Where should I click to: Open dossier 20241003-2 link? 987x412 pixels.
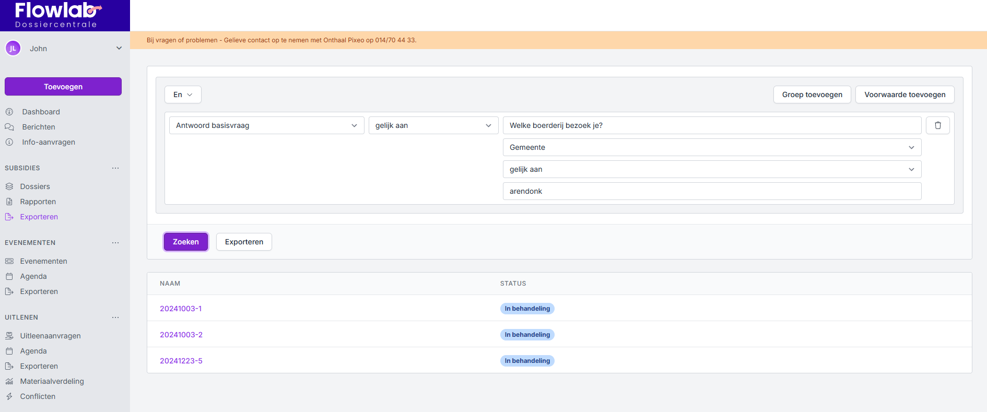point(181,335)
